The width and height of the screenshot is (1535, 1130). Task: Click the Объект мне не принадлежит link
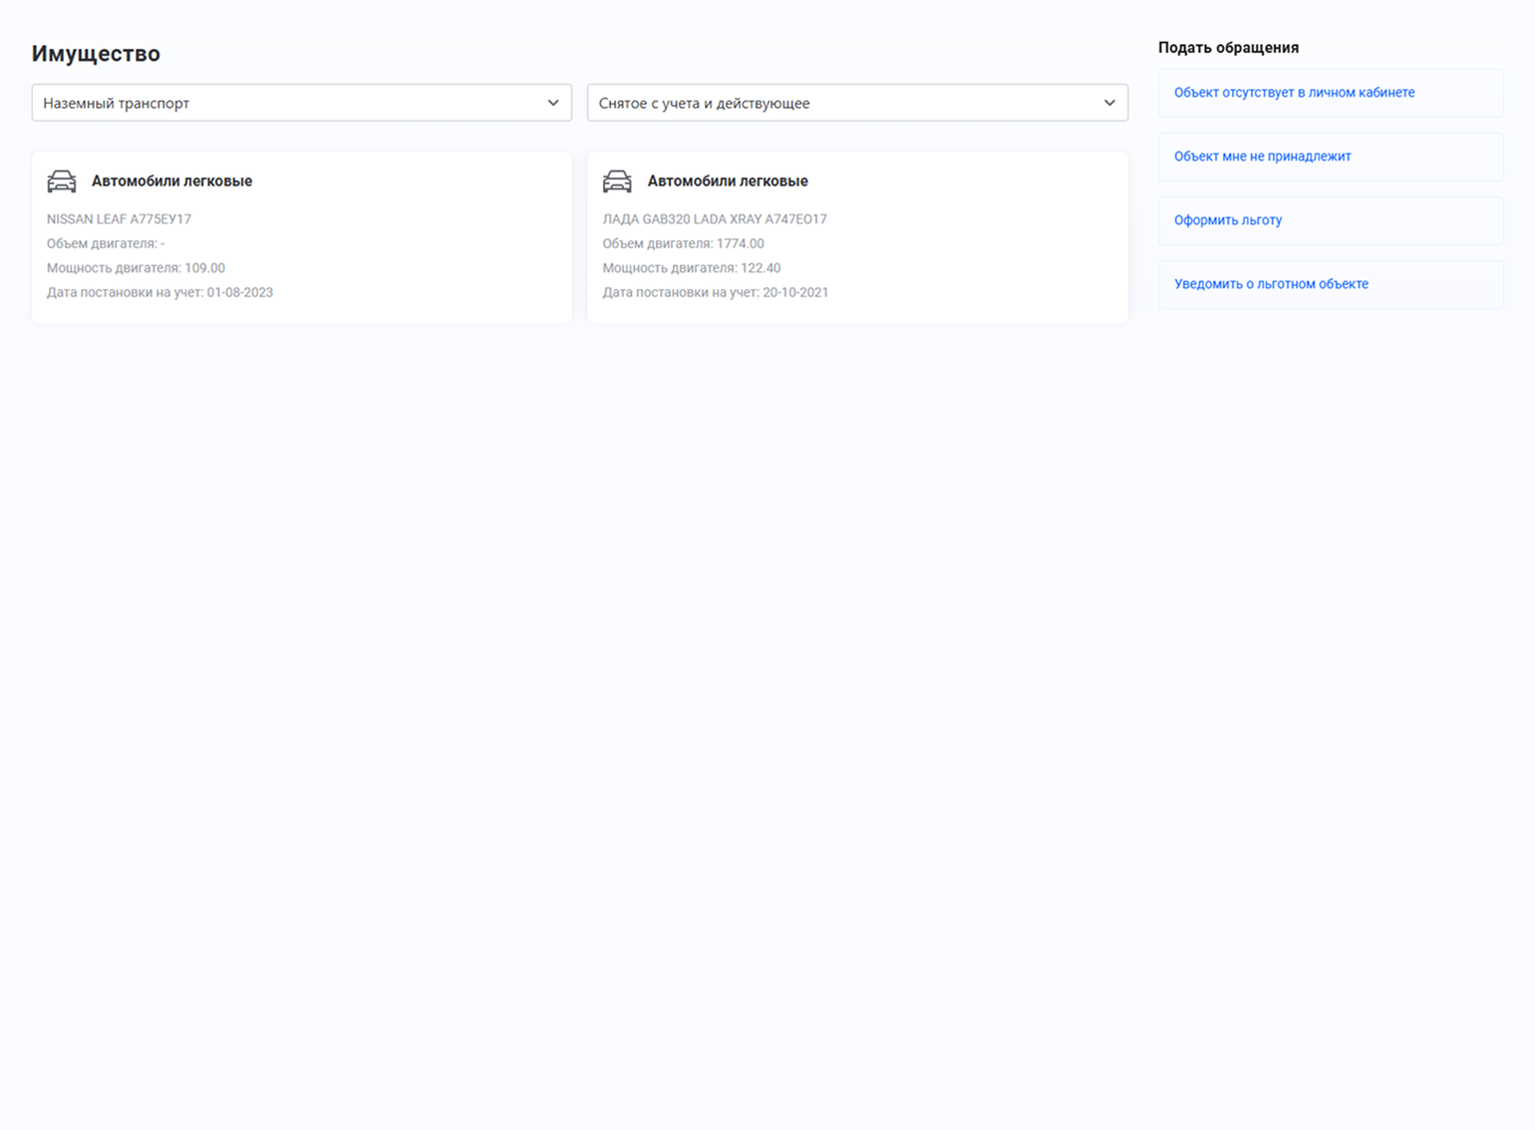click(1262, 157)
